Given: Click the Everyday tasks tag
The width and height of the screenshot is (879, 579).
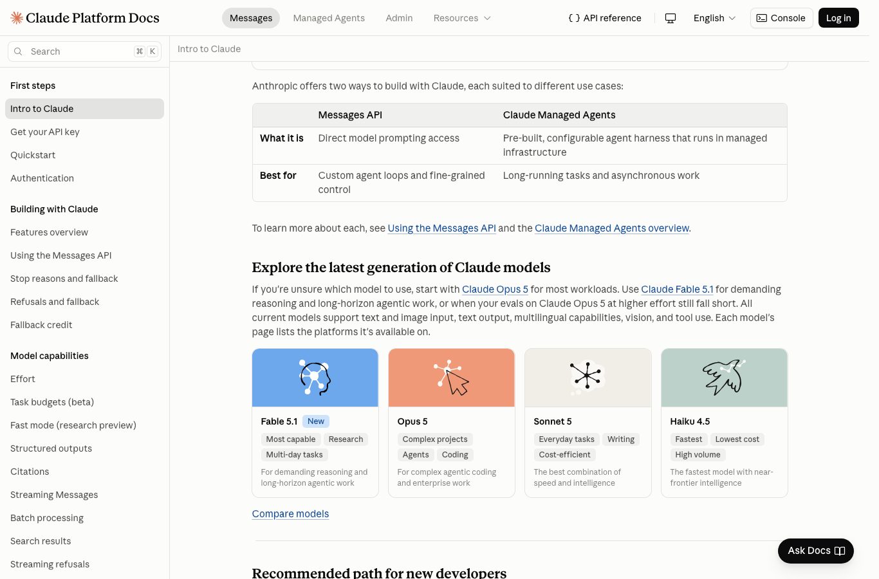Looking at the screenshot, I should [x=567, y=439].
